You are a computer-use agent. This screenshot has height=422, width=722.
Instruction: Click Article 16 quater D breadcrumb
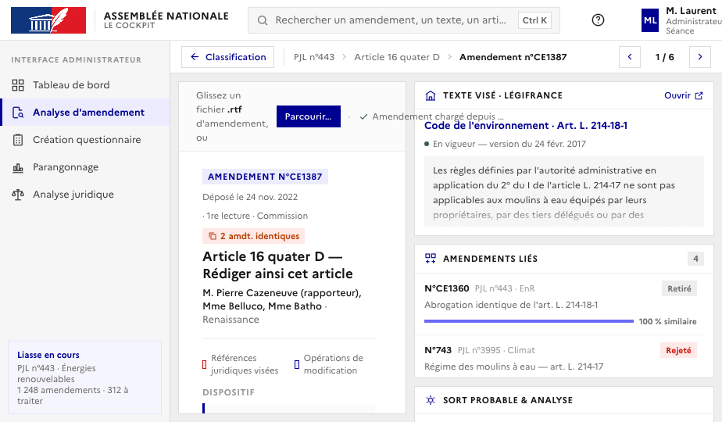tap(397, 57)
